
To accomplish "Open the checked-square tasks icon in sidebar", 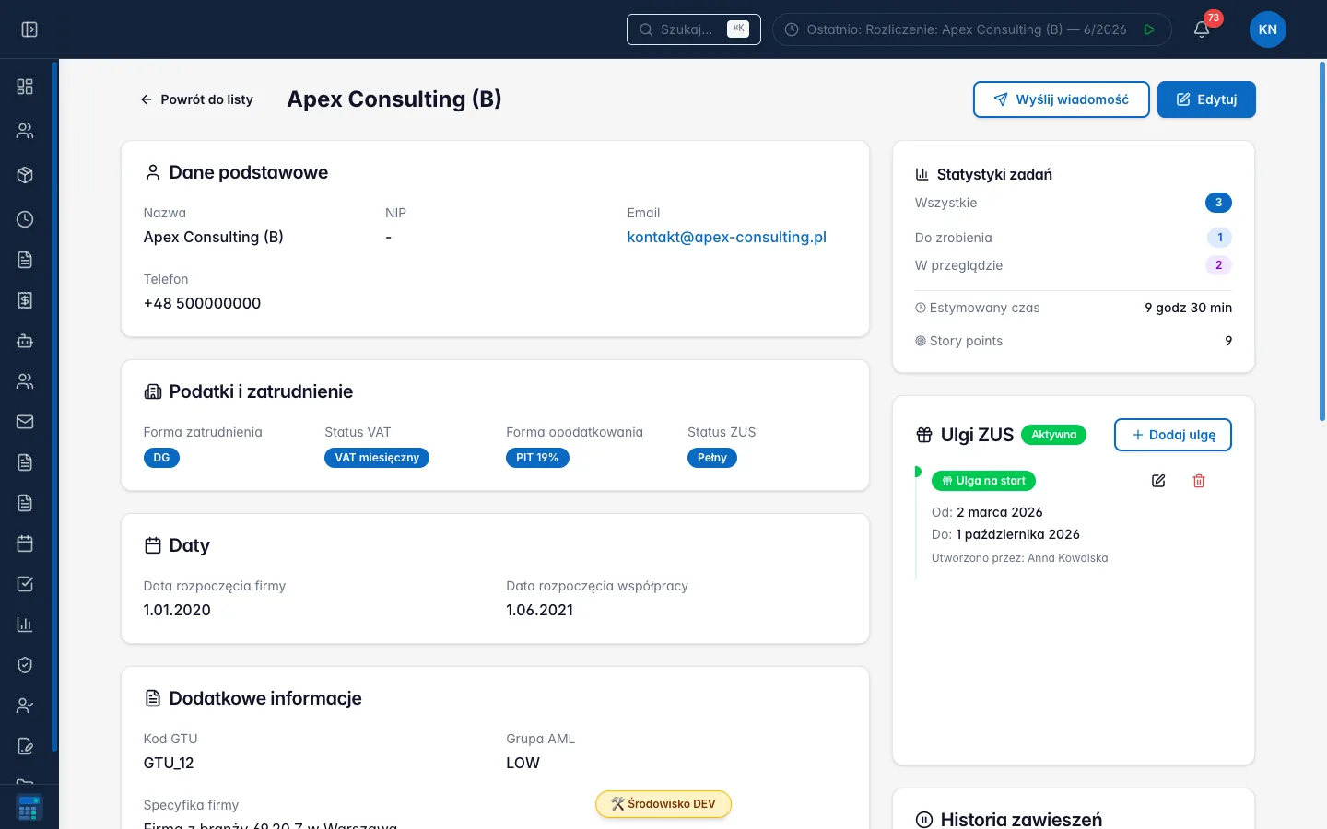I will pyautogui.click(x=25, y=584).
